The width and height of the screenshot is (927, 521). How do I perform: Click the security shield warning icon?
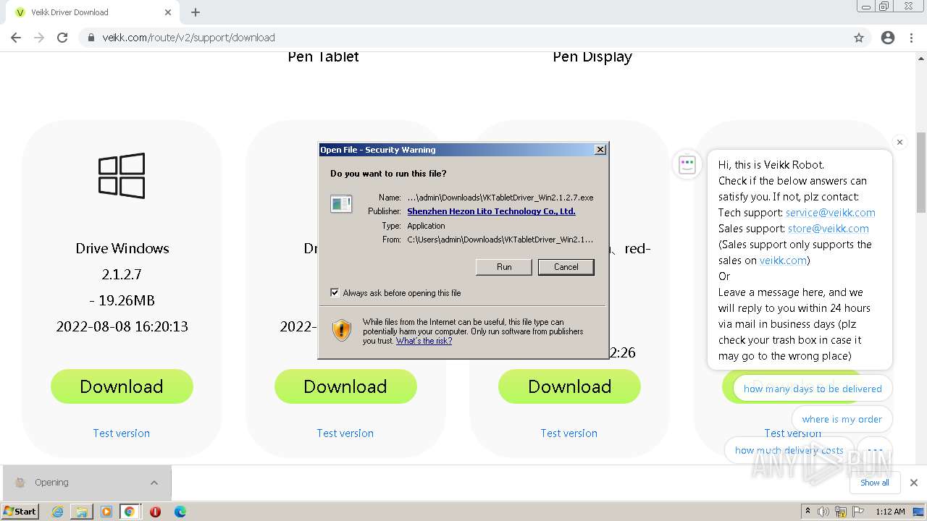pyautogui.click(x=342, y=331)
